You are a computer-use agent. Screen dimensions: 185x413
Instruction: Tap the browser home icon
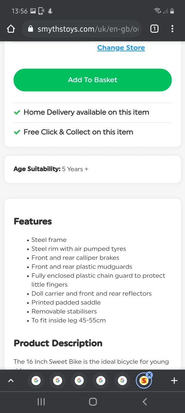click(11, 29)
